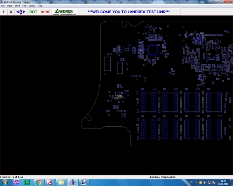The height and width of the screenshot is (186, 233).
Task: Open the Comp. menu
Action: [x=31, y=6]
